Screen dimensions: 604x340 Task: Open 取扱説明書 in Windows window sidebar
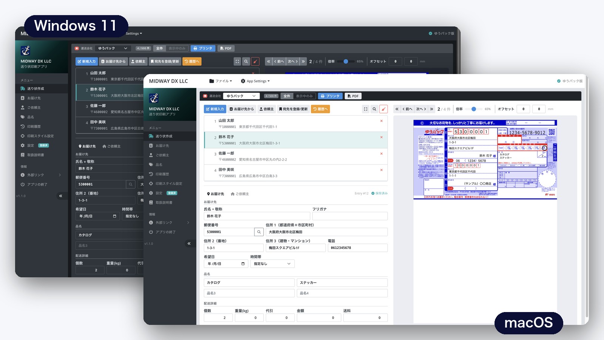click(42, 155)
